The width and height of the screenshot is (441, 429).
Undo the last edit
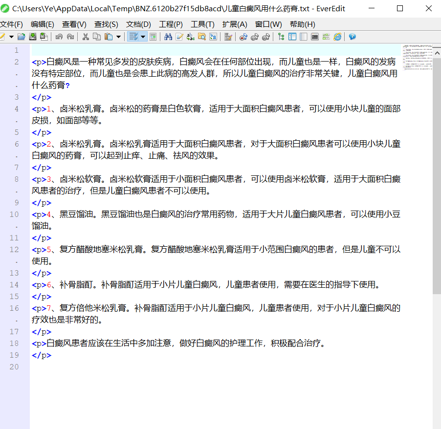tap(59, 37)
